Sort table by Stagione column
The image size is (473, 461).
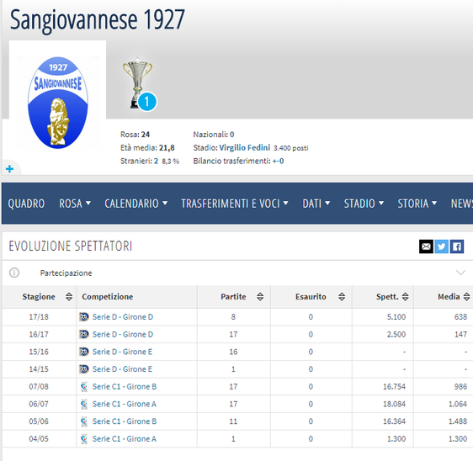click(69, 297)
